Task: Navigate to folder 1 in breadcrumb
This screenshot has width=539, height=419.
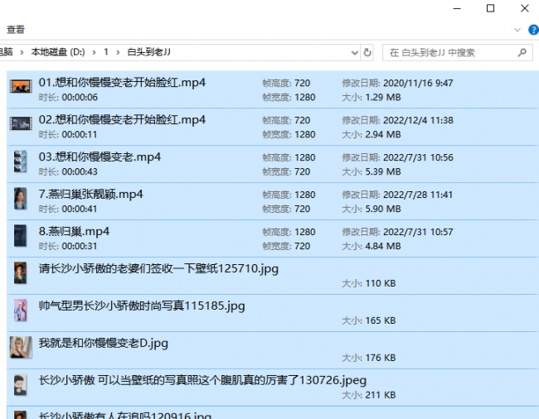Action: coord(106,52)
